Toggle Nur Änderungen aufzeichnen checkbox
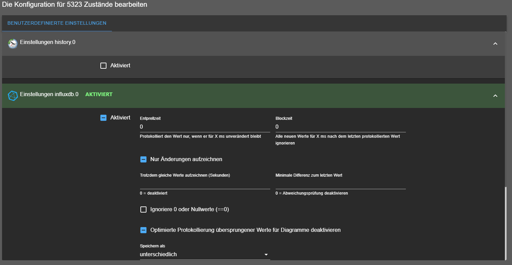512x265 pixels. [x=143, y=159]
